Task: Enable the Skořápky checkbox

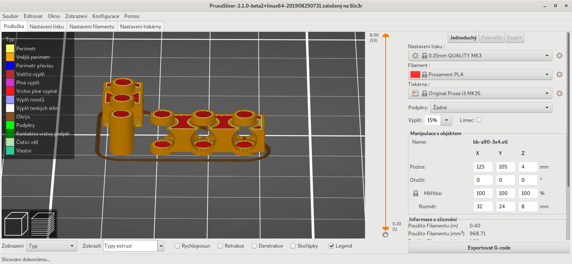Action: 293,246
